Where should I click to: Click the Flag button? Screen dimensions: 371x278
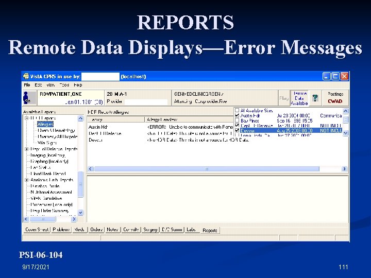click(x=284, y=98)
